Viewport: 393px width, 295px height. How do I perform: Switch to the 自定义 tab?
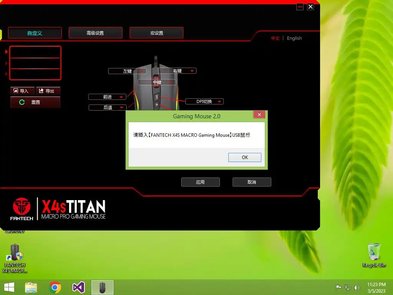tap(35, 33)
